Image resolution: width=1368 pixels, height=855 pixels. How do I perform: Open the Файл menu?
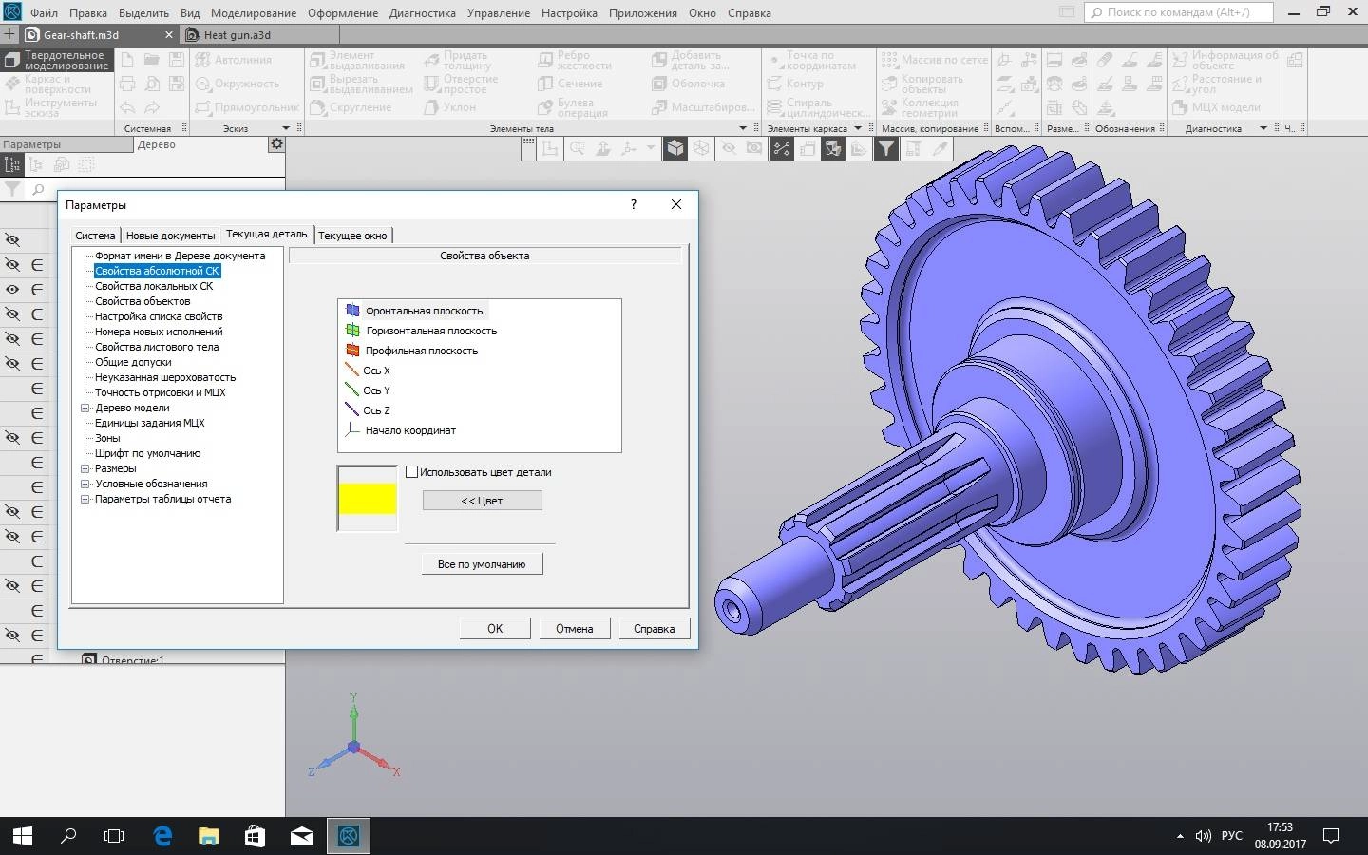(44, 13)
